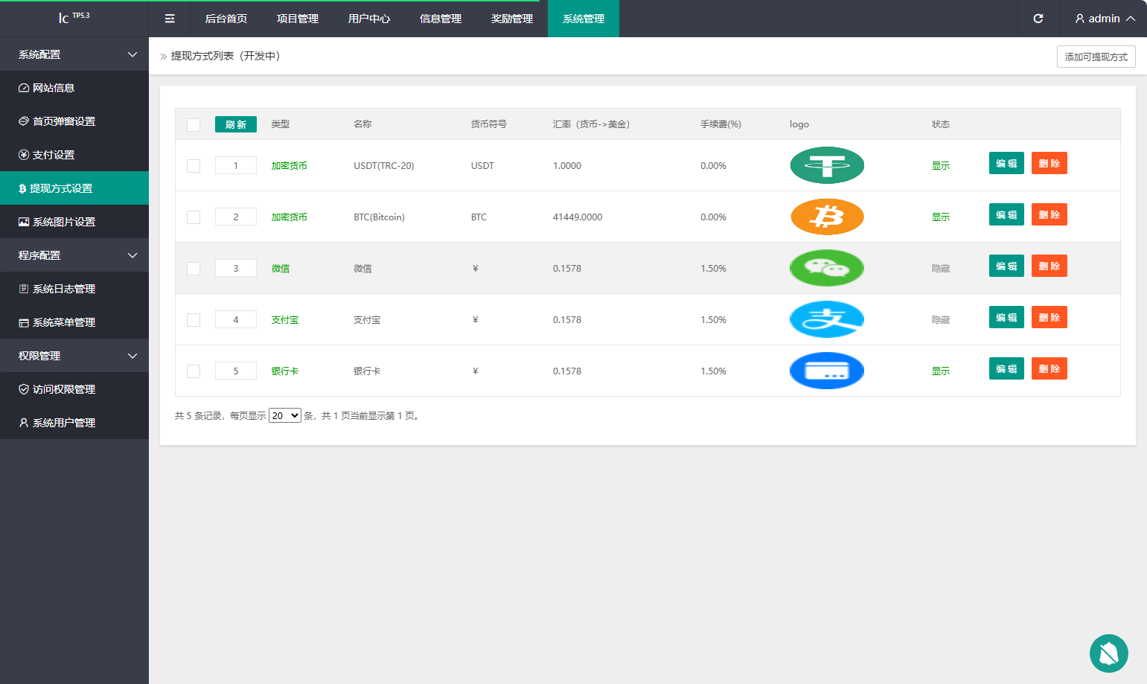1147x684 pixels.
Task: Click the 添加可提现方式 button
Action: click(1096, 57)
